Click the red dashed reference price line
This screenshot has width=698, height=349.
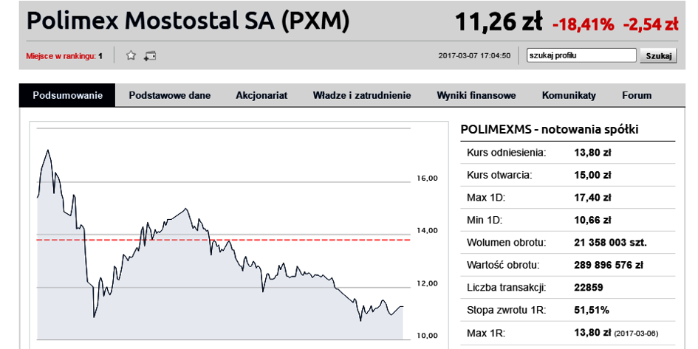pyautogui.click(x=224, y=240)
